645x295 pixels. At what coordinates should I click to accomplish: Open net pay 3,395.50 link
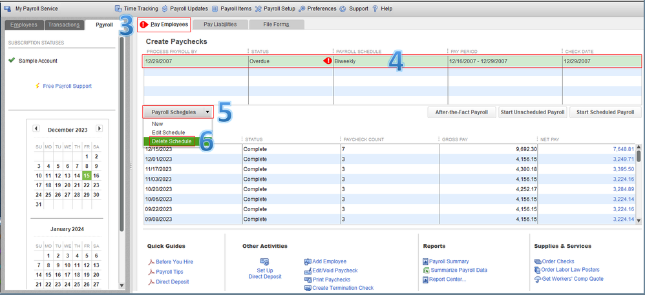624,169
